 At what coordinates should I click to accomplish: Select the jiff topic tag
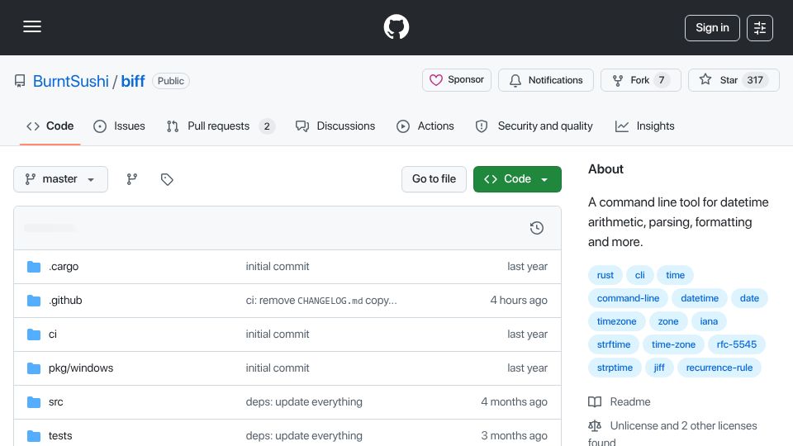659,368
